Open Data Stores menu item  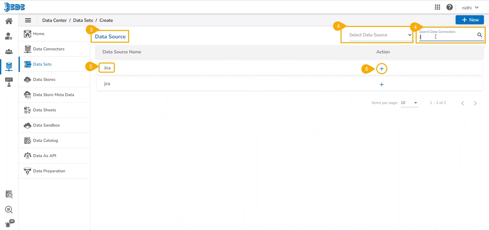point(54,80)
